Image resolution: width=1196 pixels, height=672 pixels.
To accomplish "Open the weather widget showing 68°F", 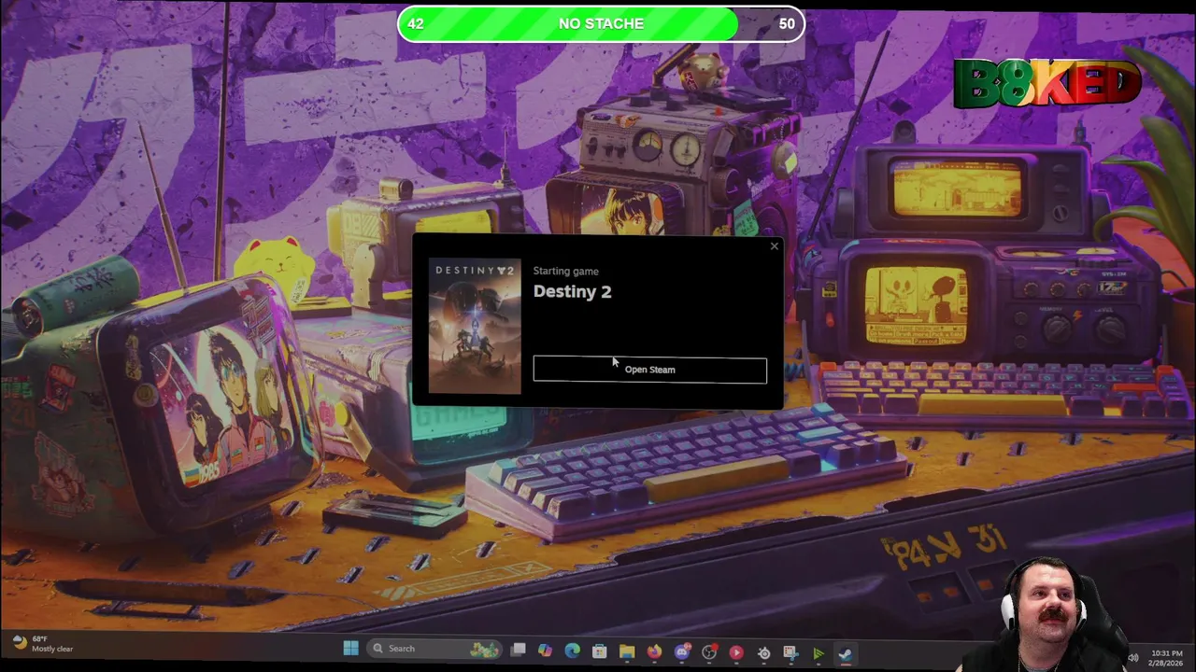I will click(43, 644).
